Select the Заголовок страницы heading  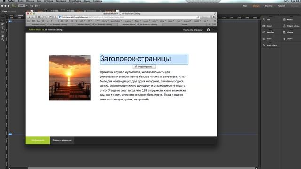pyautogui.click(x=144, y=59)
